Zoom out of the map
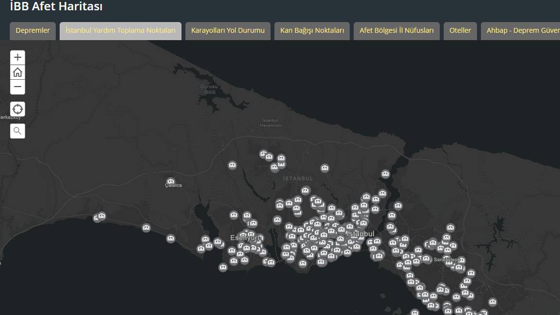560x315 pixels. pos(17,87)
